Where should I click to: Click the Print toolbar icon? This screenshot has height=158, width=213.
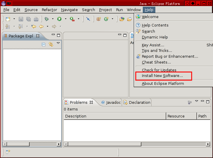(x=36, y=19)
